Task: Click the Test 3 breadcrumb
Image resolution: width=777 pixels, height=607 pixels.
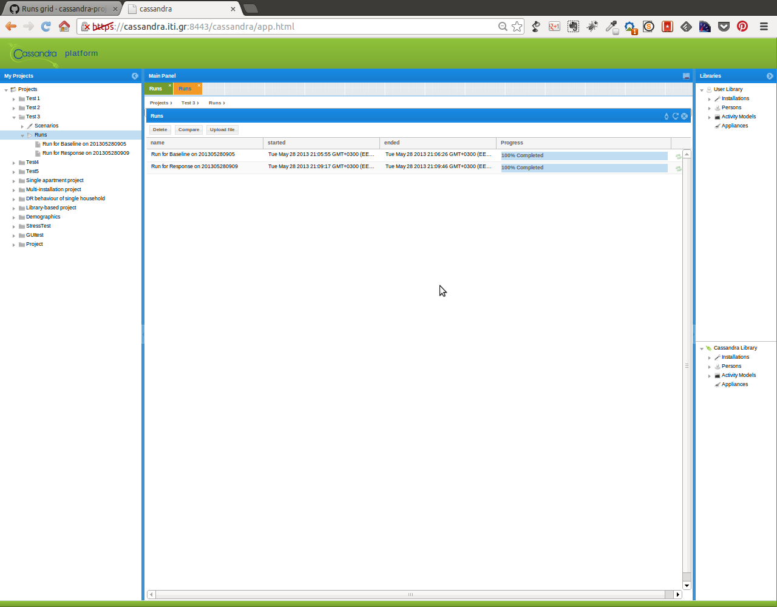Action: (x=188, y=103)
